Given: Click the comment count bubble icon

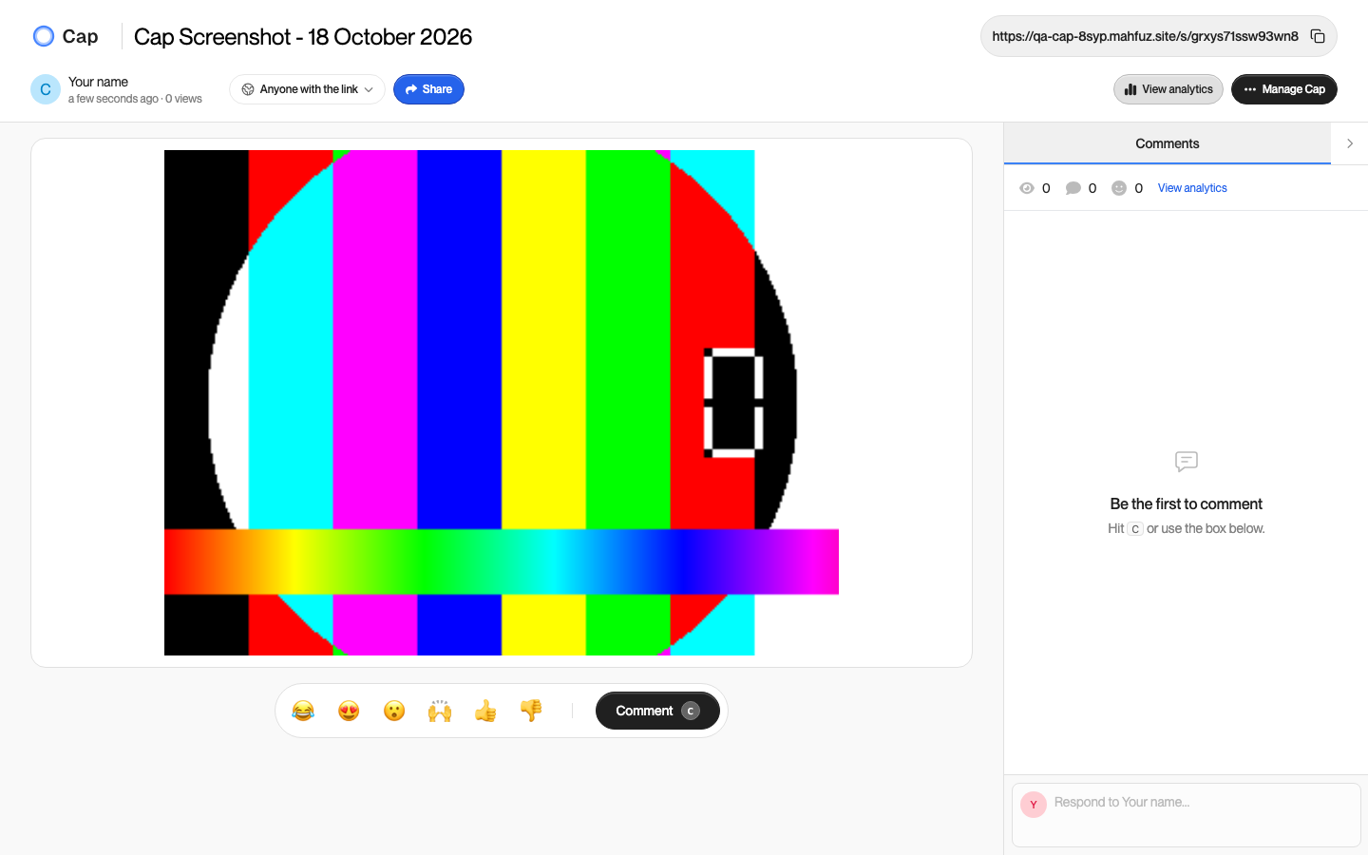Looking at the screenshot, I should pyautogui.click(x=1073, y=188).
